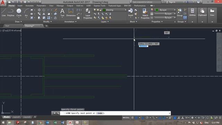222x125 pixels.
Task: Select the Circle tool
Action: coord(19,12)
